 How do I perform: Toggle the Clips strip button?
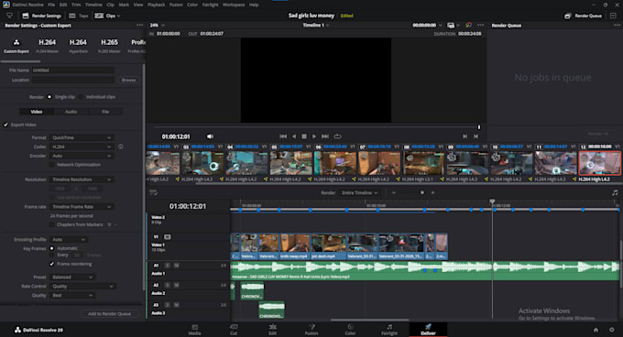[x=107, y=16]
